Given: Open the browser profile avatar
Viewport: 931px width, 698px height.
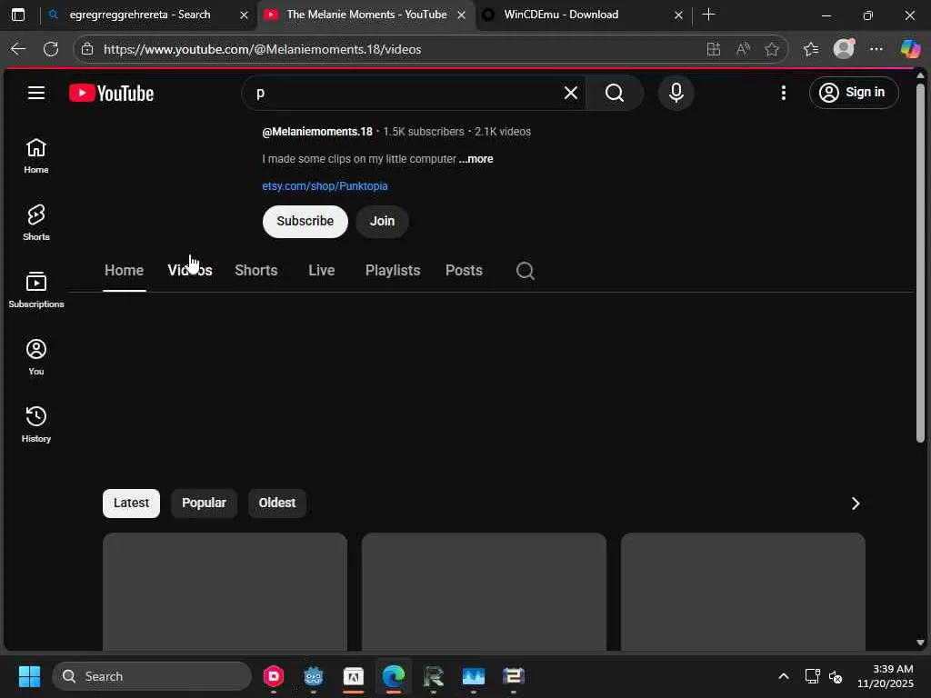Looking at the screenshot, I should (x=844, y=49).
